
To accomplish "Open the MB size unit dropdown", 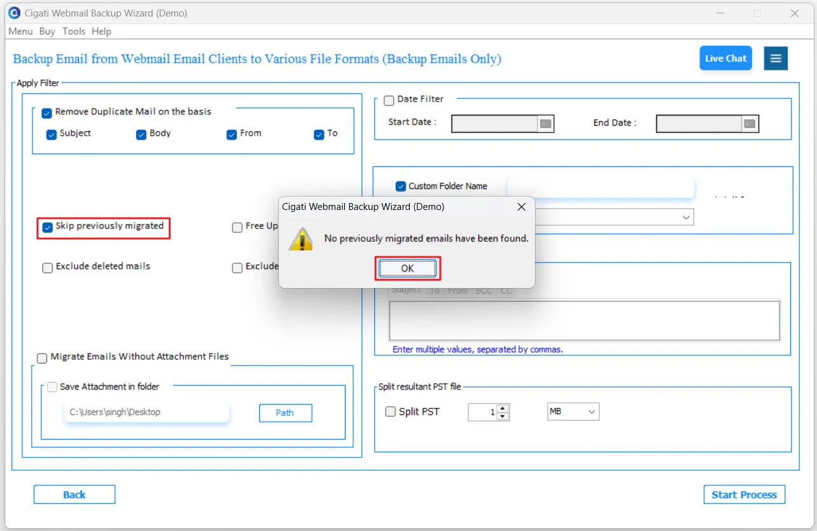I will click(573, 412).
